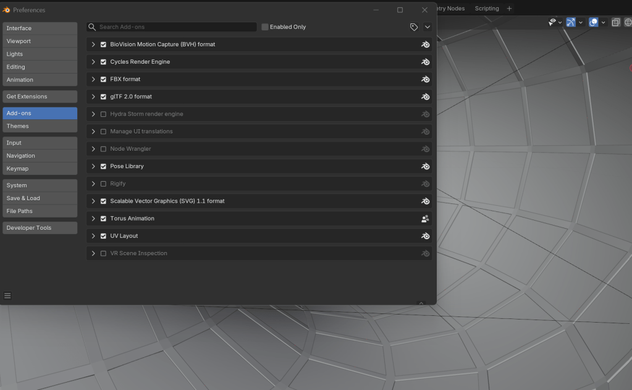Click selectability and visibility eye icon
The width and height of the screenshot is (632, 390).
click(552, 22)
